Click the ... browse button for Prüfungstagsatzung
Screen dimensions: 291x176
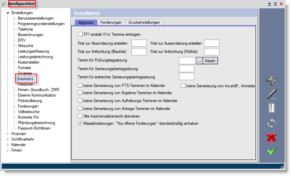[199, 61]
